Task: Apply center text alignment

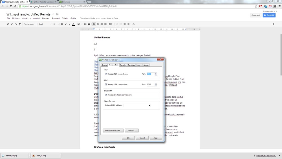Action: (98, 24)
